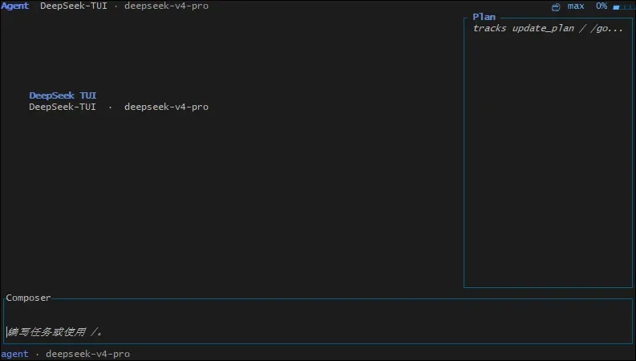Click the DeepSeek-TUI title in header bar

(x=74, y=6)
